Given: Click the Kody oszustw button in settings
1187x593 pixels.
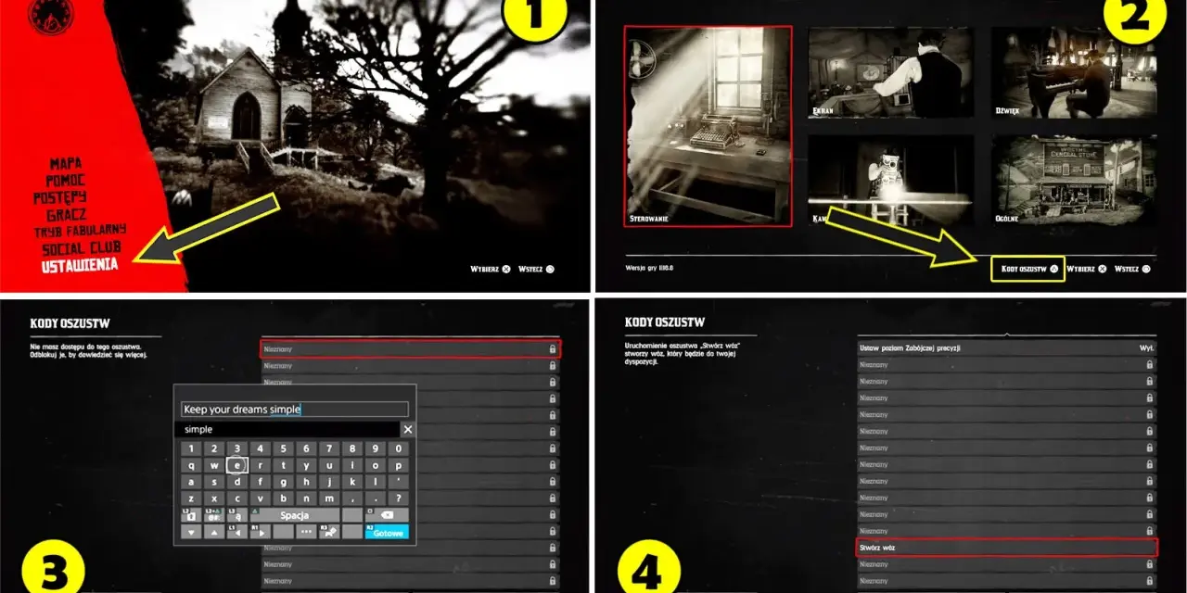Looking at the screenshot, I should click(1027, 269).
